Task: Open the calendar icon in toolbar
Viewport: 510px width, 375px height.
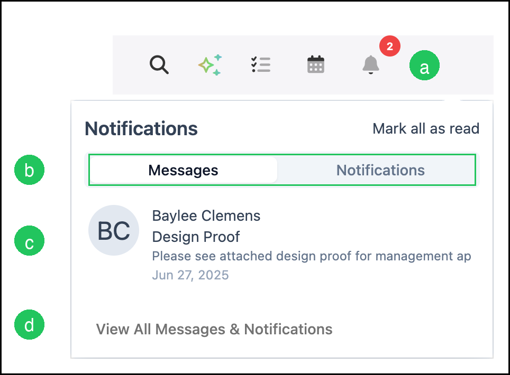Action: tap(316, 64)
